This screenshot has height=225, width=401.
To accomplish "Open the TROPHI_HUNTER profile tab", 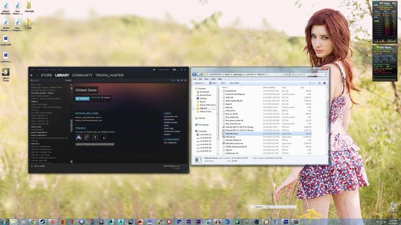I will (110, 75).
